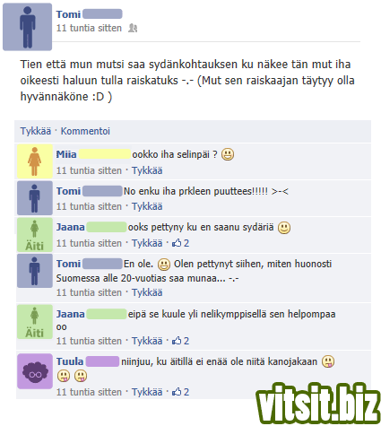The height and width of the screenshot is (426, 381).
Task: Click the vitsit.biz watermark logo
Action: [317, 404]
